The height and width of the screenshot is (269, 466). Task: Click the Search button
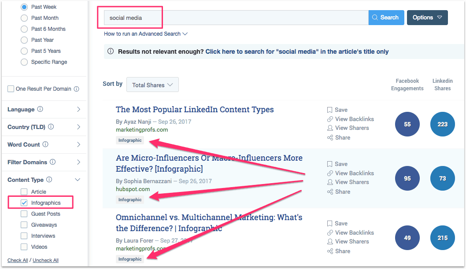pyautogui.click(x=386, y=17)
